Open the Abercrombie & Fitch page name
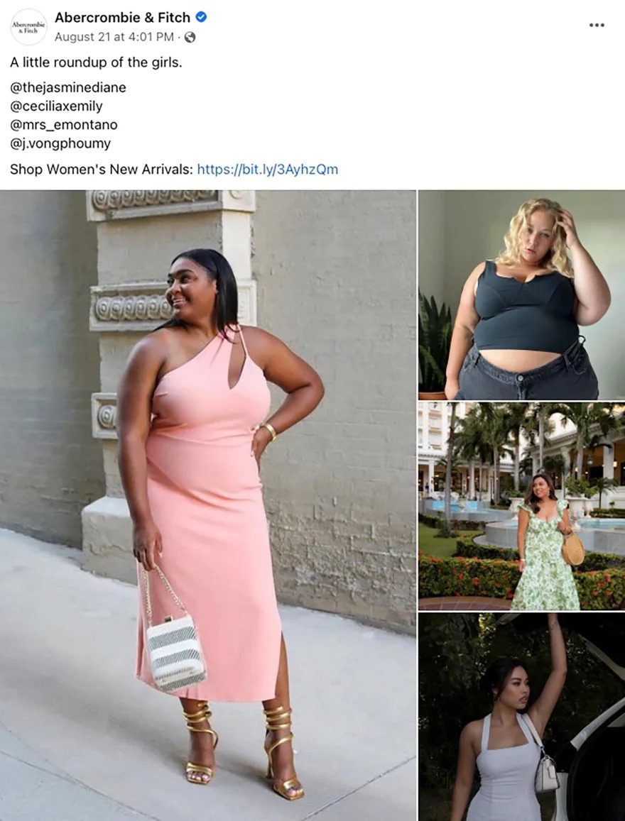This screenshot has width=625, height=821. [x=123, y=17]
